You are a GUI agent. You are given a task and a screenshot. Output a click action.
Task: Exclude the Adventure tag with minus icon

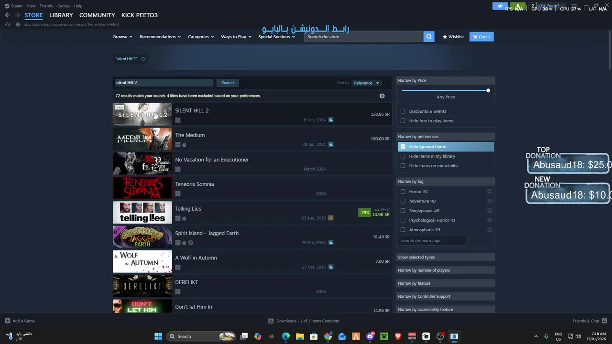pos(490,201)
